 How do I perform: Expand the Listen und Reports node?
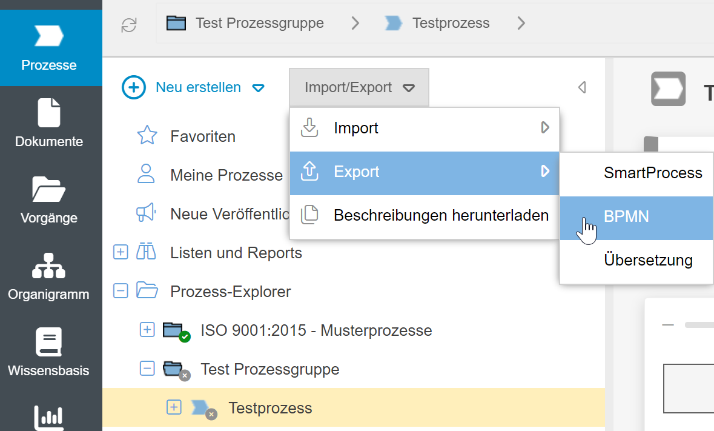coord(121,252)
